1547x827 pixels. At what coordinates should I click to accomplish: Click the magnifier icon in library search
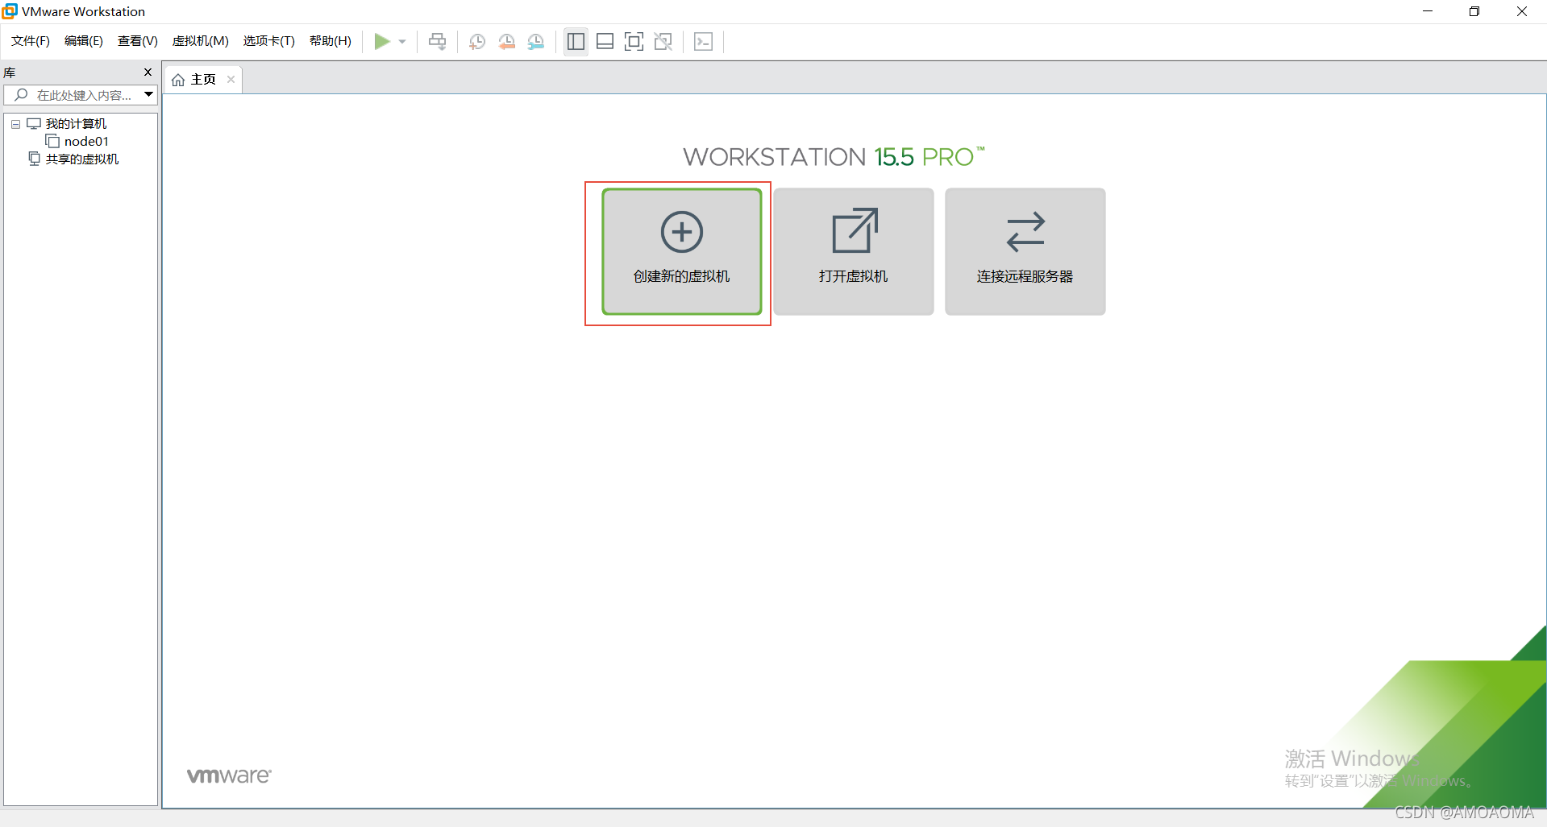pyautogui.click(x=21, y=95)
